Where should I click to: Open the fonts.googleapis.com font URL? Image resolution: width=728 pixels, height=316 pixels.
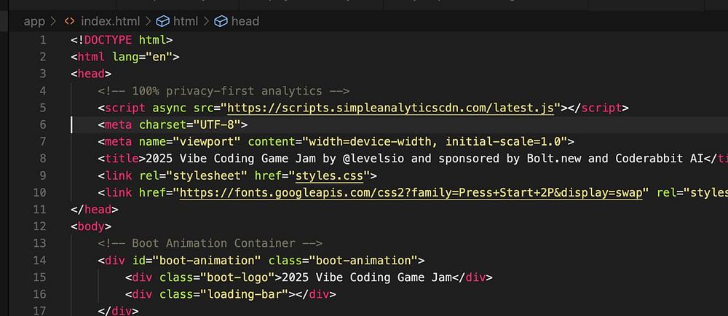[411, 192]
